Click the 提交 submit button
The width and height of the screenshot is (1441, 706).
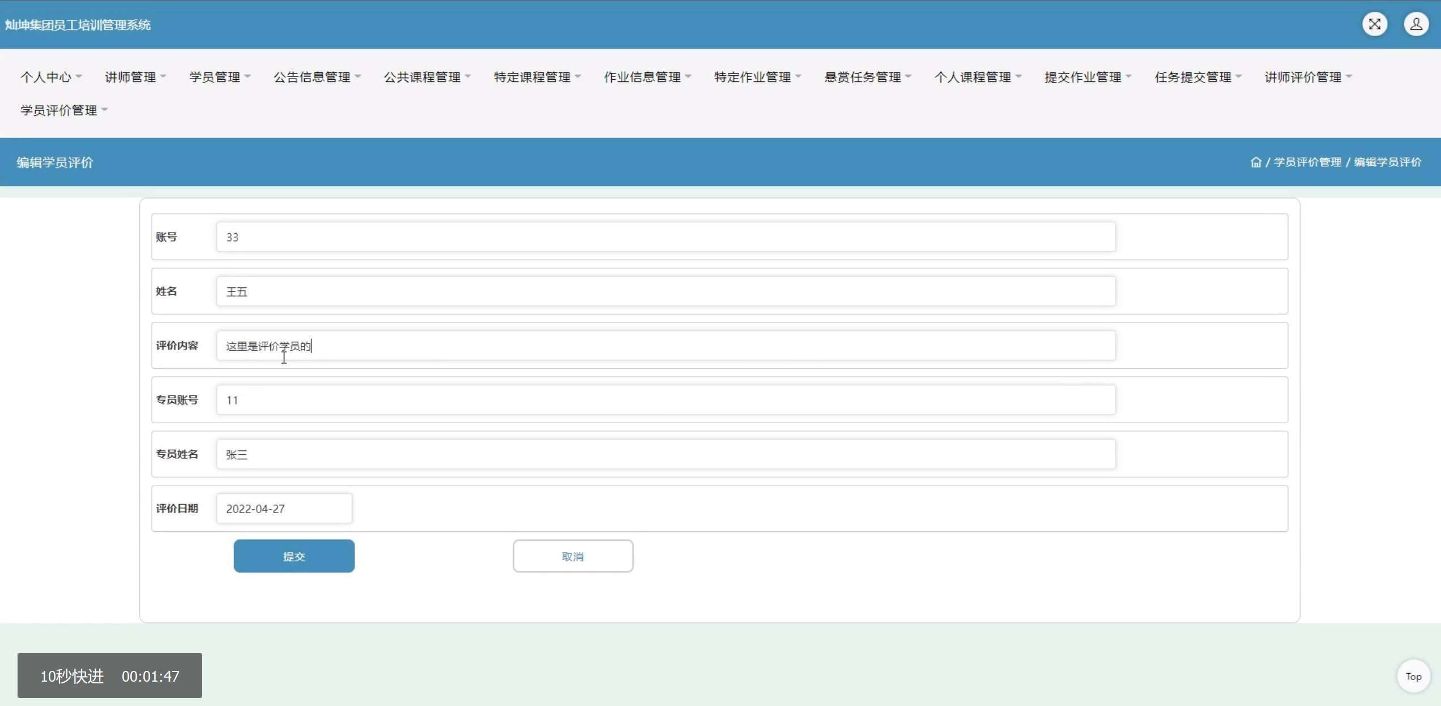[294, 556]
